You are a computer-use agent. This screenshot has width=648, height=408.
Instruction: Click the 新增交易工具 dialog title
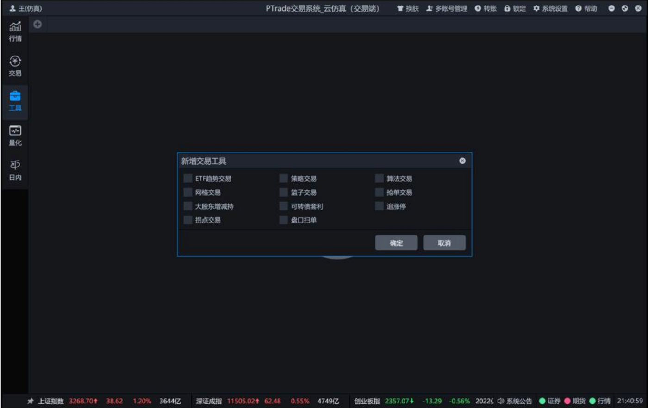point(204,161)
